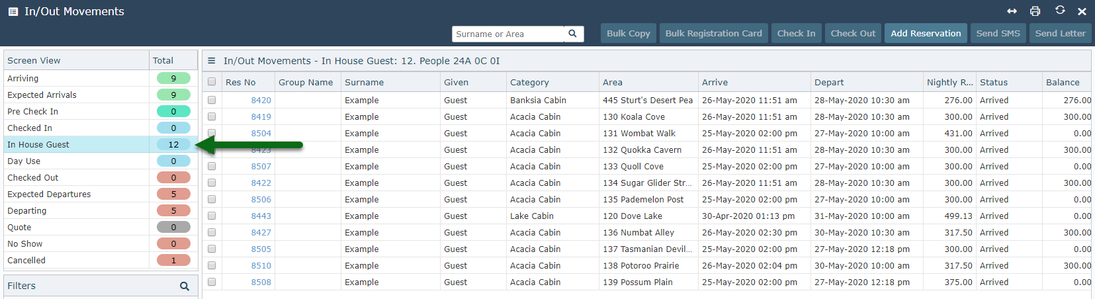Click the Cancelled count badge showing 1

tap(173, 260)
